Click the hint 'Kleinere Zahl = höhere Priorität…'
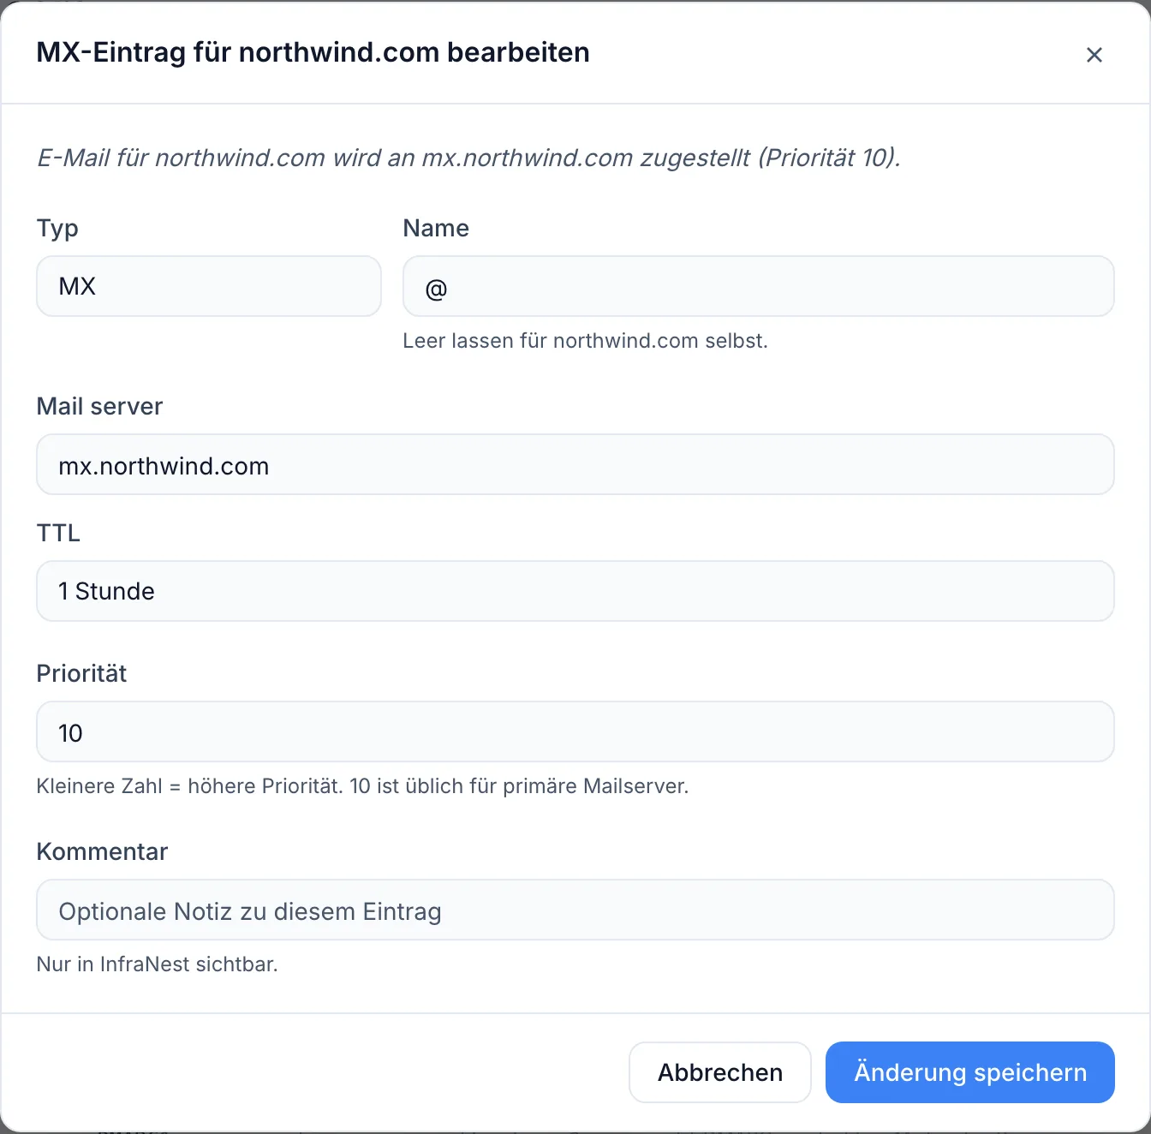The height and width of the screenshot is (1134, 1151). tap(362, 786)
